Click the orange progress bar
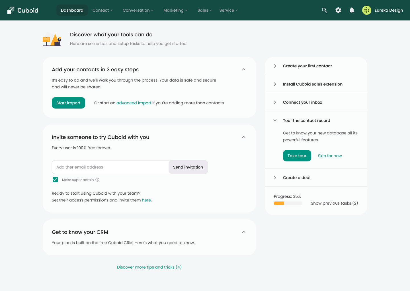The image size is (410, 291). 279,203
